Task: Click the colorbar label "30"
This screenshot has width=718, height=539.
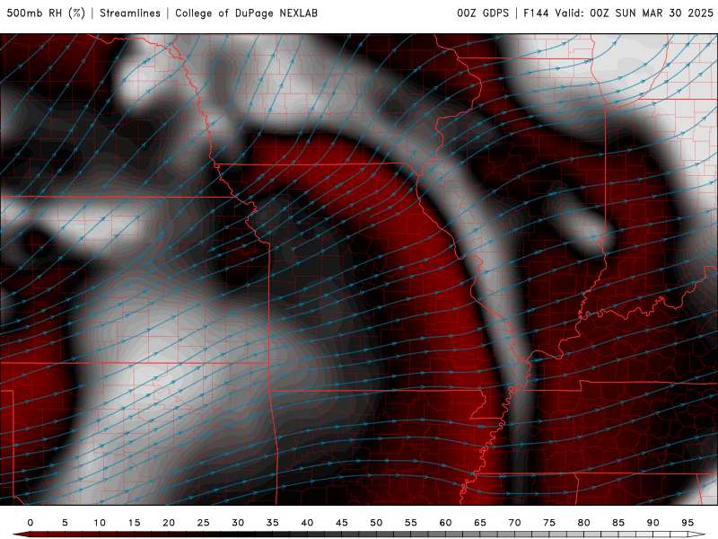Action: pos(238,523)
